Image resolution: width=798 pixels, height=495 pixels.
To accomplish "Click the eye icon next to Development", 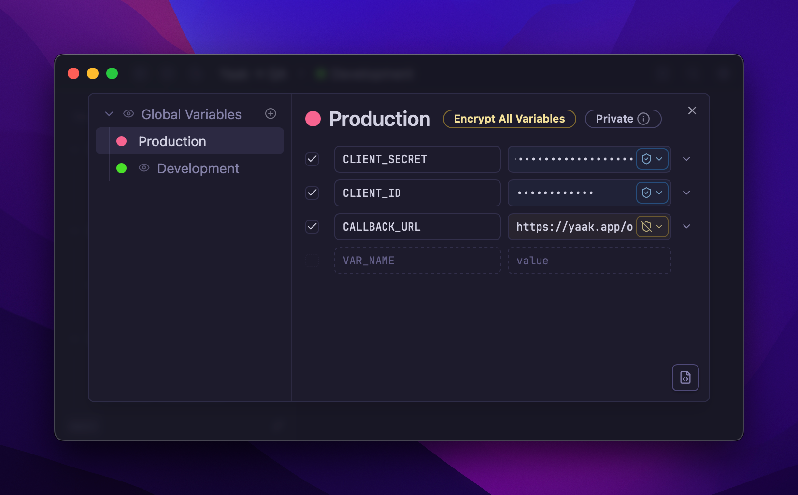I will pos(144,168).
